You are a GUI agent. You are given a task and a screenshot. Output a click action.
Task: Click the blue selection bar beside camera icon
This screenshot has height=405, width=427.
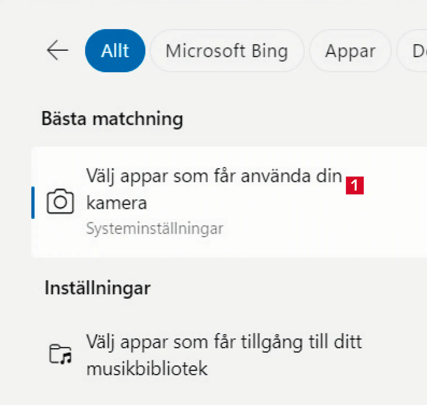click(x=33, y=202)
